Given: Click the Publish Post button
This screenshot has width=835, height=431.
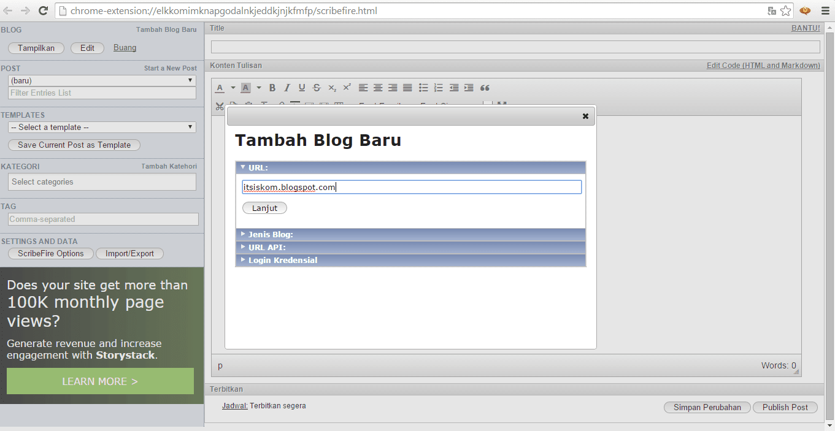Looking at the screenshot, I should point(785,407).
